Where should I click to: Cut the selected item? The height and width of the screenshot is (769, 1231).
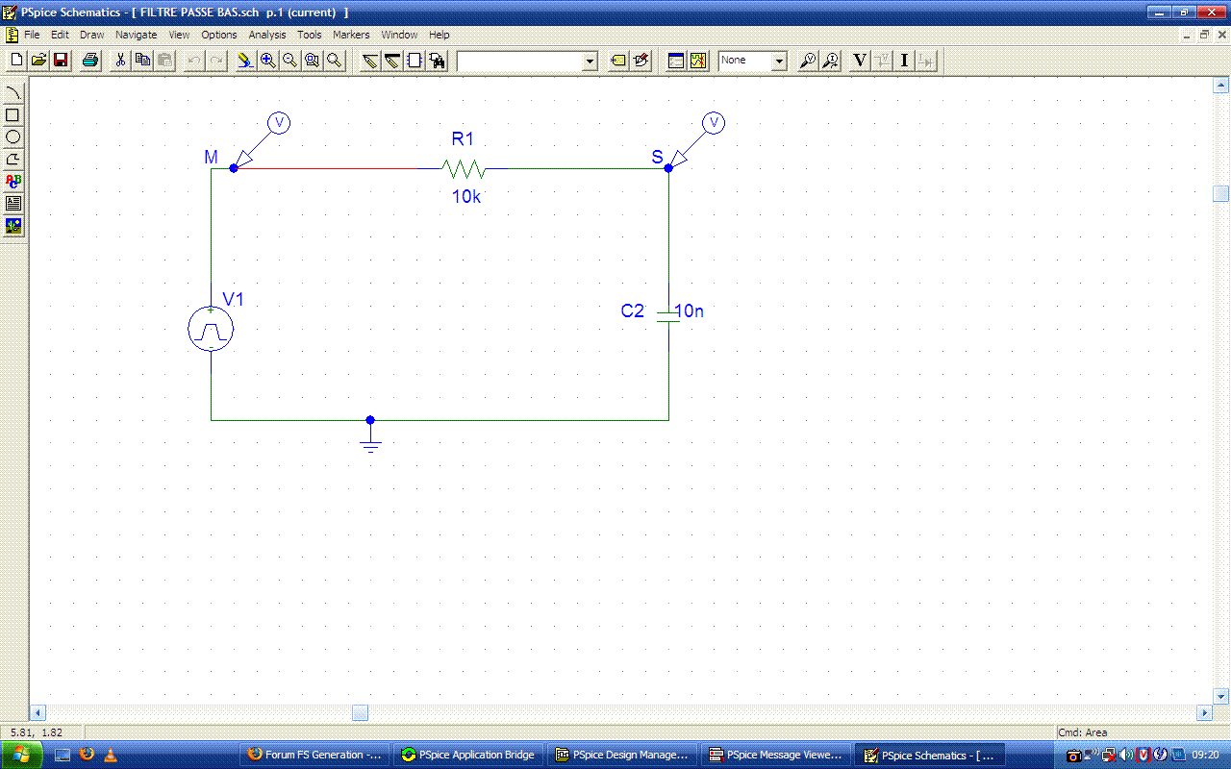(120, 61)
